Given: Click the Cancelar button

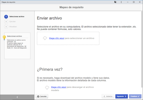Looking at the screenshot, I should (x=42, y=96).
